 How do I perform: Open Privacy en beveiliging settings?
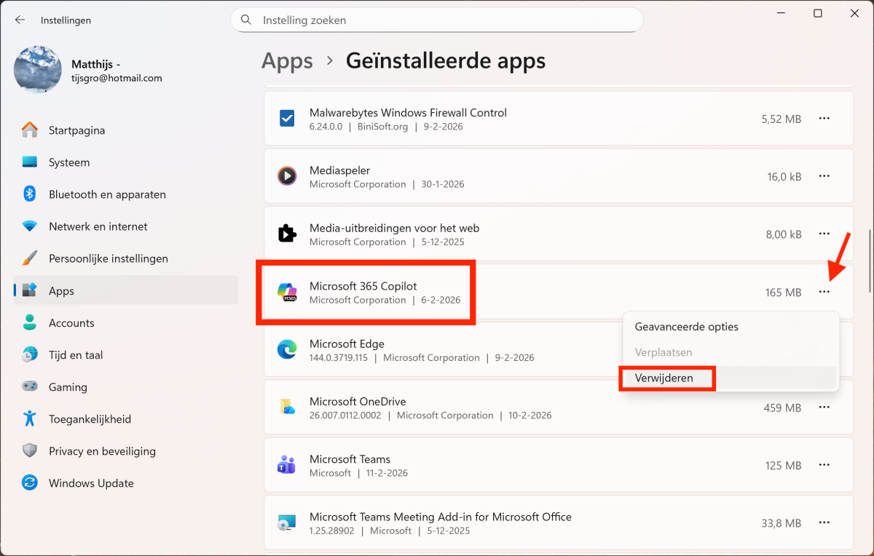(102, 451)
